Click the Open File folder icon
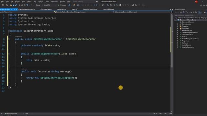The width and height of the screenshot is (207, 116). pyautogui.click(x=11, y=5)
